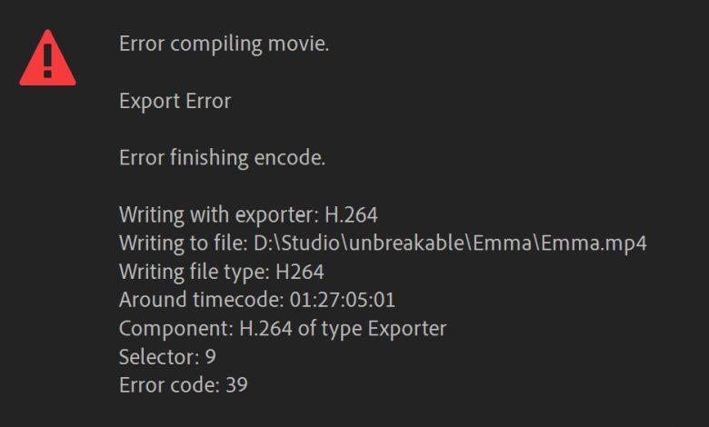Select the timecode value 01:27:05:01
This screenshot has width=709, height=427.
(343, 300)
